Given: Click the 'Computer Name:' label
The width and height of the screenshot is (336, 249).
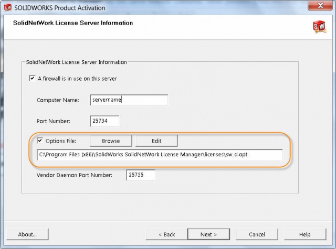Looking at the screenshot, I should click(58, 100).
